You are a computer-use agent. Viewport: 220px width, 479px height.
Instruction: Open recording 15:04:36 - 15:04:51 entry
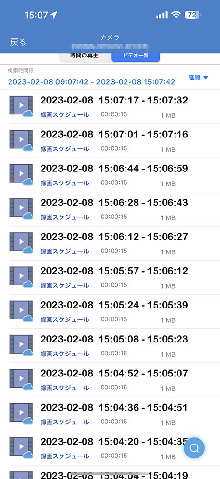(110, 414)
